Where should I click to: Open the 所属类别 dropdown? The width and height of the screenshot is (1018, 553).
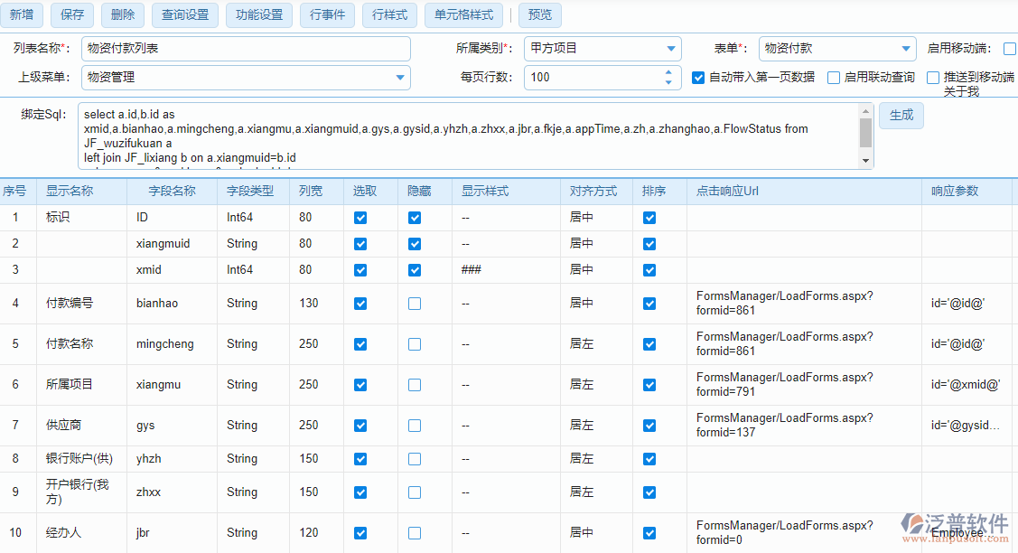[x=670, y=48]
